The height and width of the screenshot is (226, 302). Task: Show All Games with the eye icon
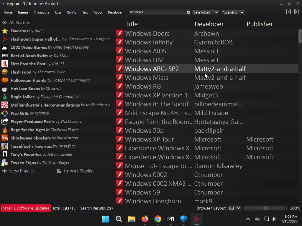[x=4, y=22]
